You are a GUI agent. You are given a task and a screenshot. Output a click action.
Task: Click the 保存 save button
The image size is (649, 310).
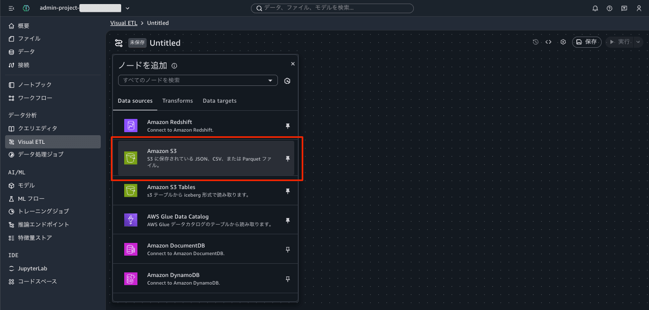point(586,42)
